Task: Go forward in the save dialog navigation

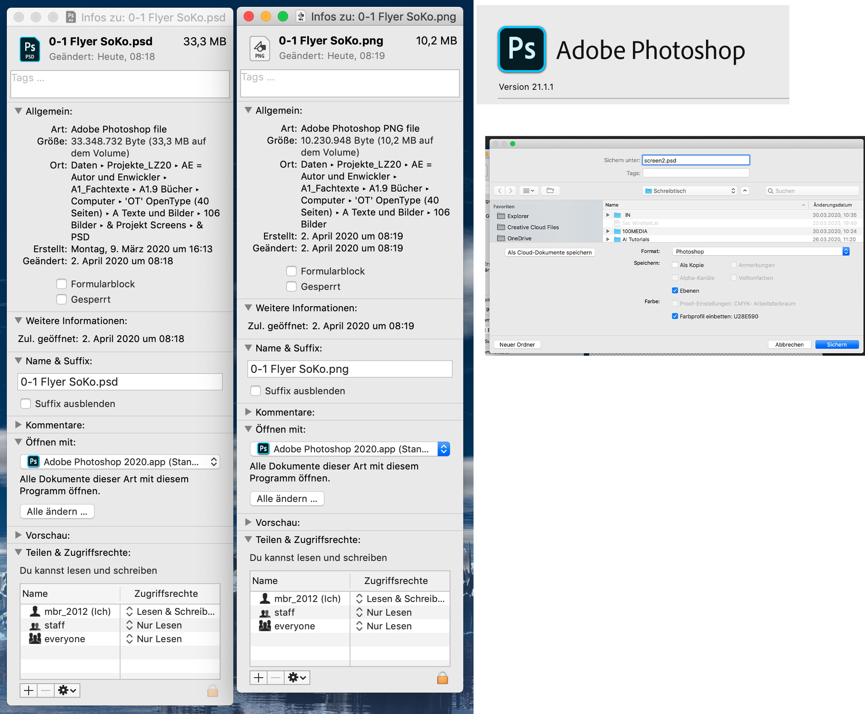Action: 511,191
